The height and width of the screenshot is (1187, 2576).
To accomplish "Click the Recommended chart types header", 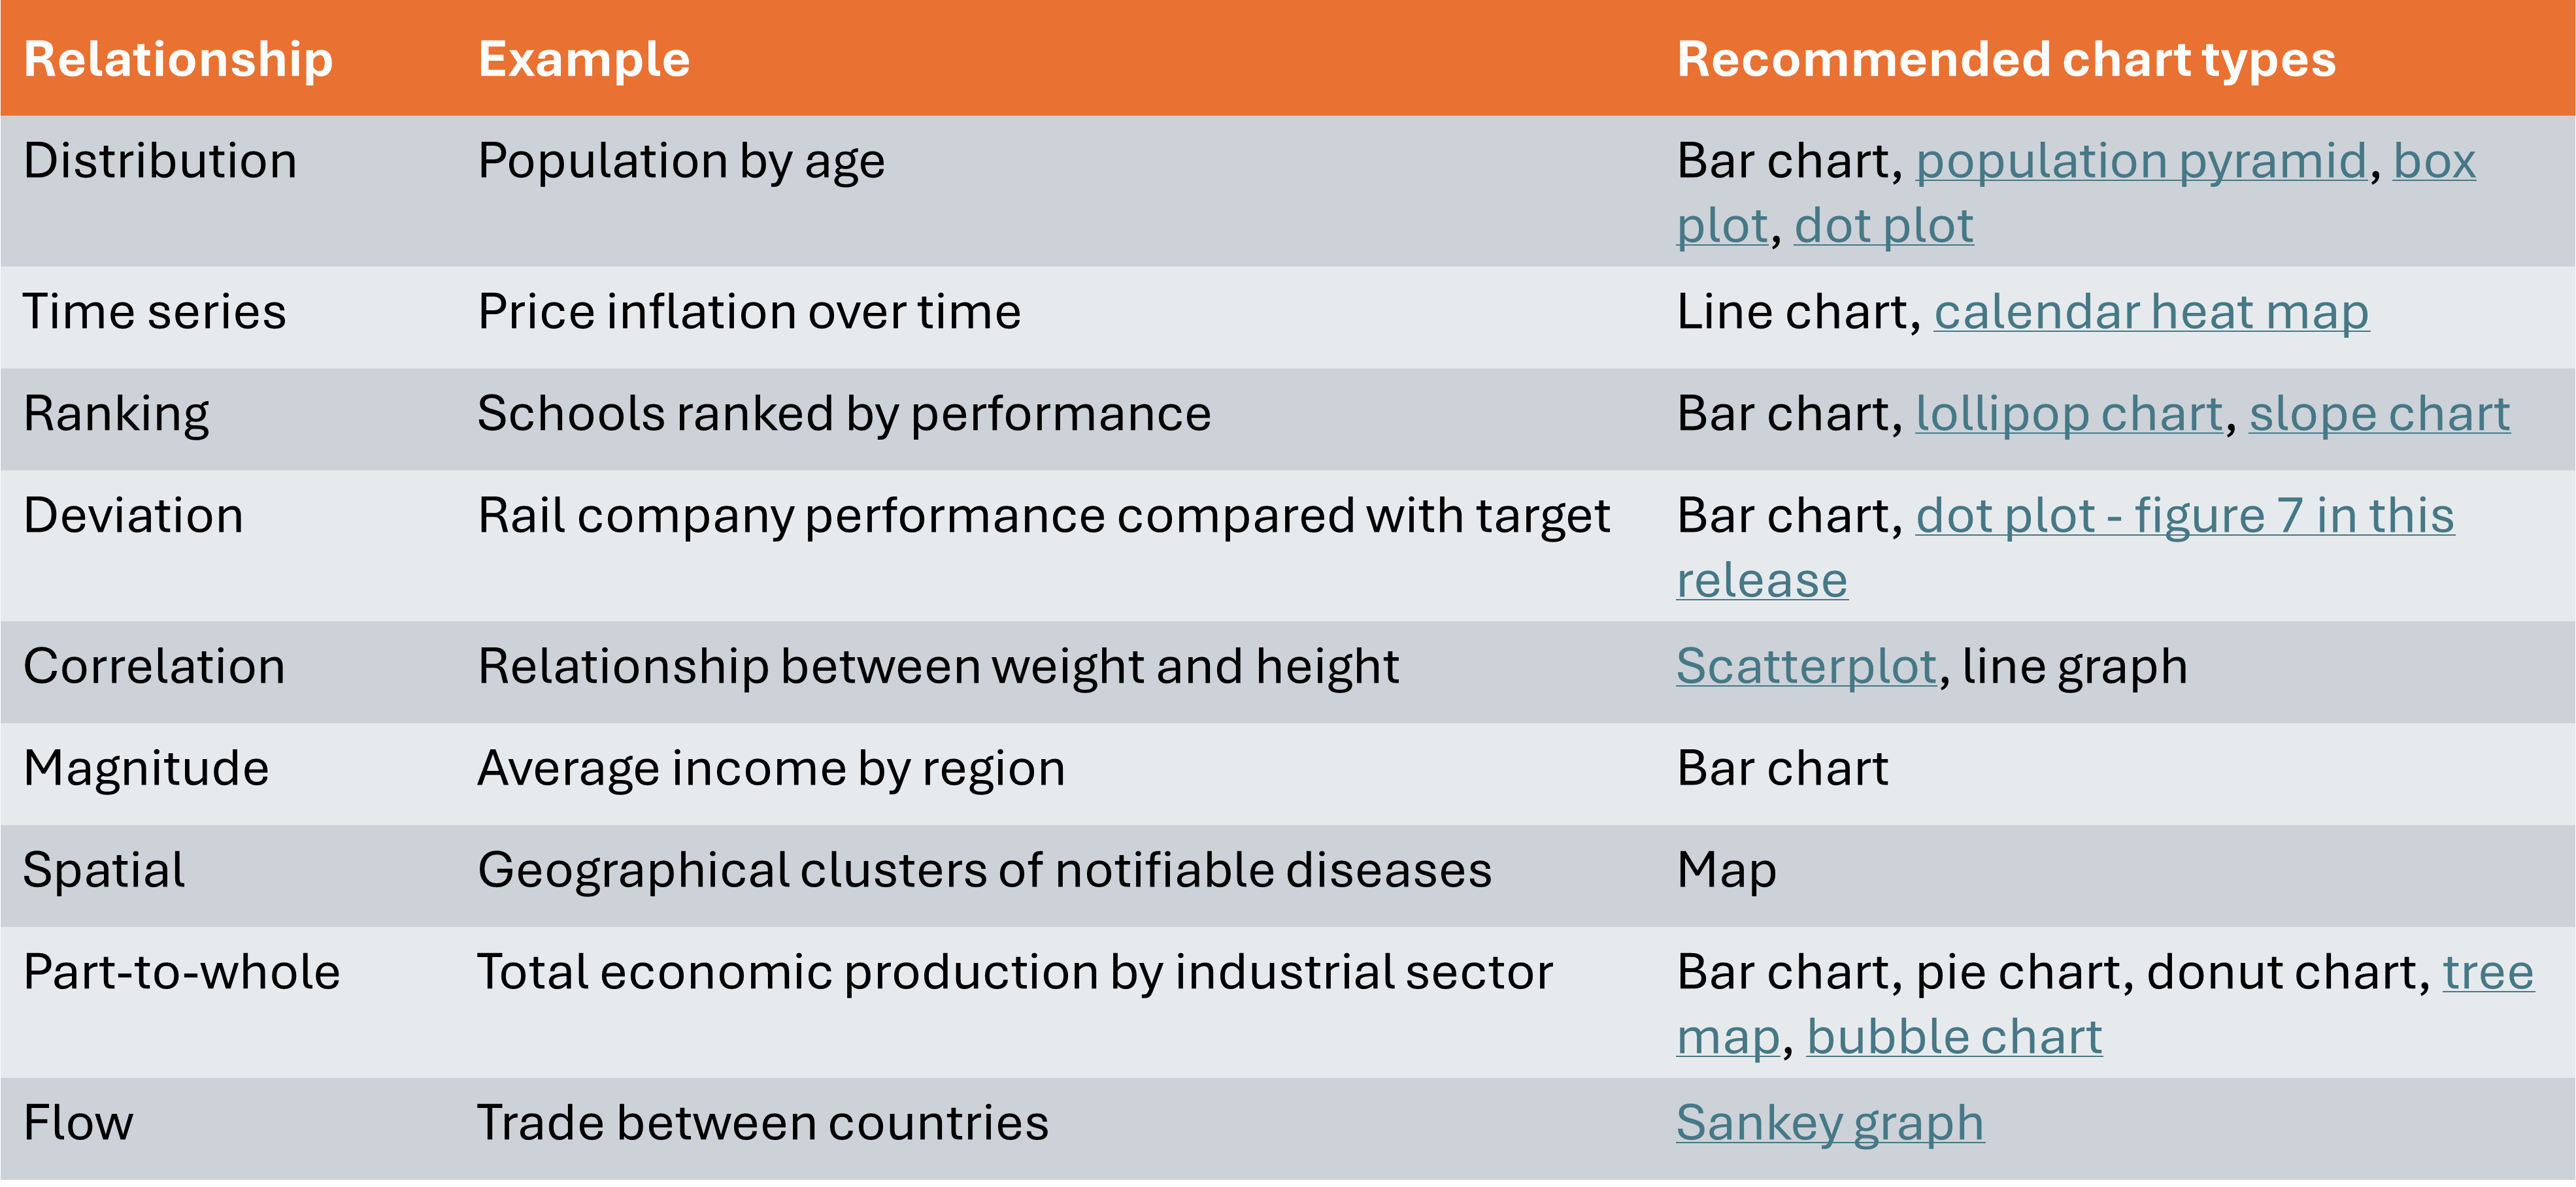I will pos(2005,60).
